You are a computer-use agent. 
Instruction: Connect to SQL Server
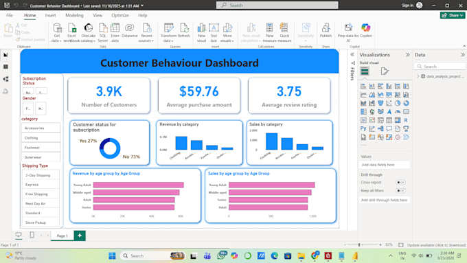(x=103, y=33)
